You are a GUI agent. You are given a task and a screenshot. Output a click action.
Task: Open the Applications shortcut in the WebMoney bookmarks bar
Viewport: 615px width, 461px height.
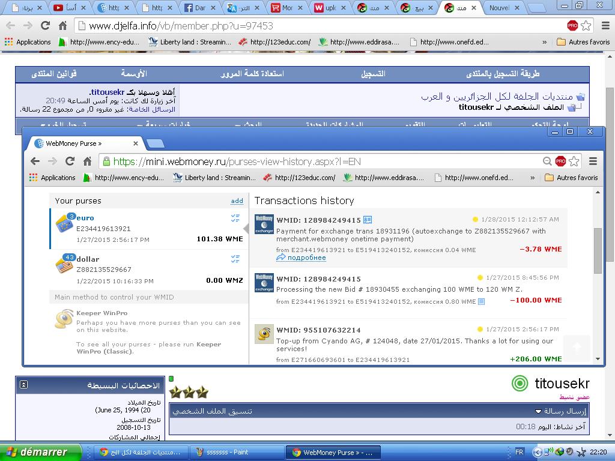point(53,178)
